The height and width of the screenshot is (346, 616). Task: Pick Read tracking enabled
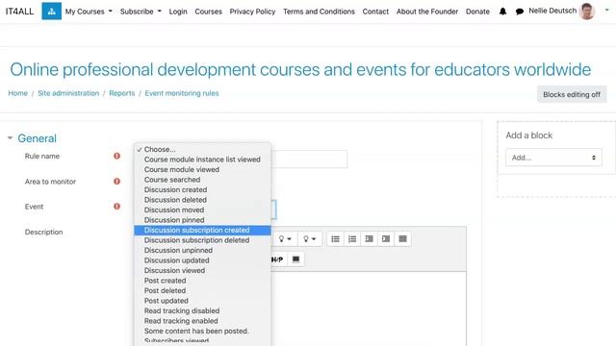pyautogui.click(x=202, y=321)
